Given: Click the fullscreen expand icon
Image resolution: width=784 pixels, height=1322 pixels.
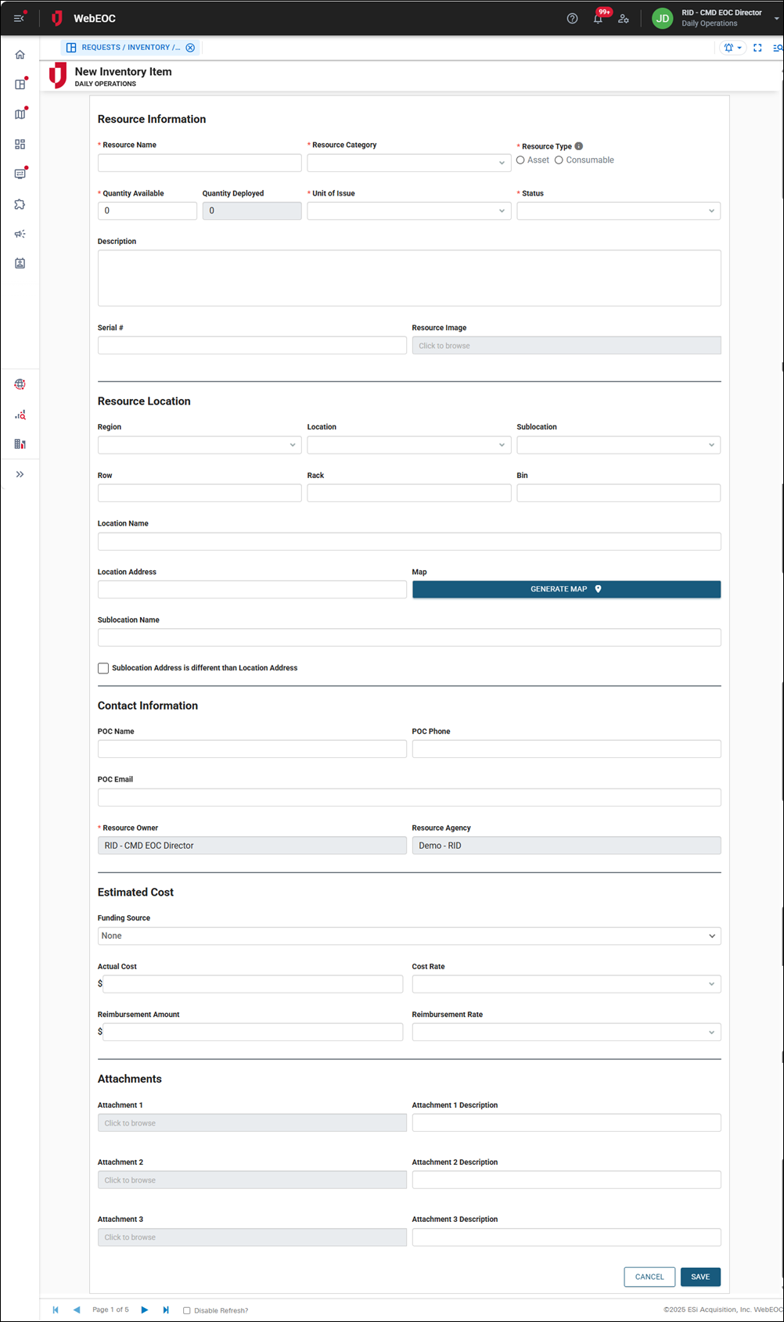Looking at the screenshot, I should pyautogui.click(x=757, y=48).
